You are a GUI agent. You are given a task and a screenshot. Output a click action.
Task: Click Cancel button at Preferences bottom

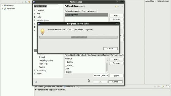coord(115,82)
